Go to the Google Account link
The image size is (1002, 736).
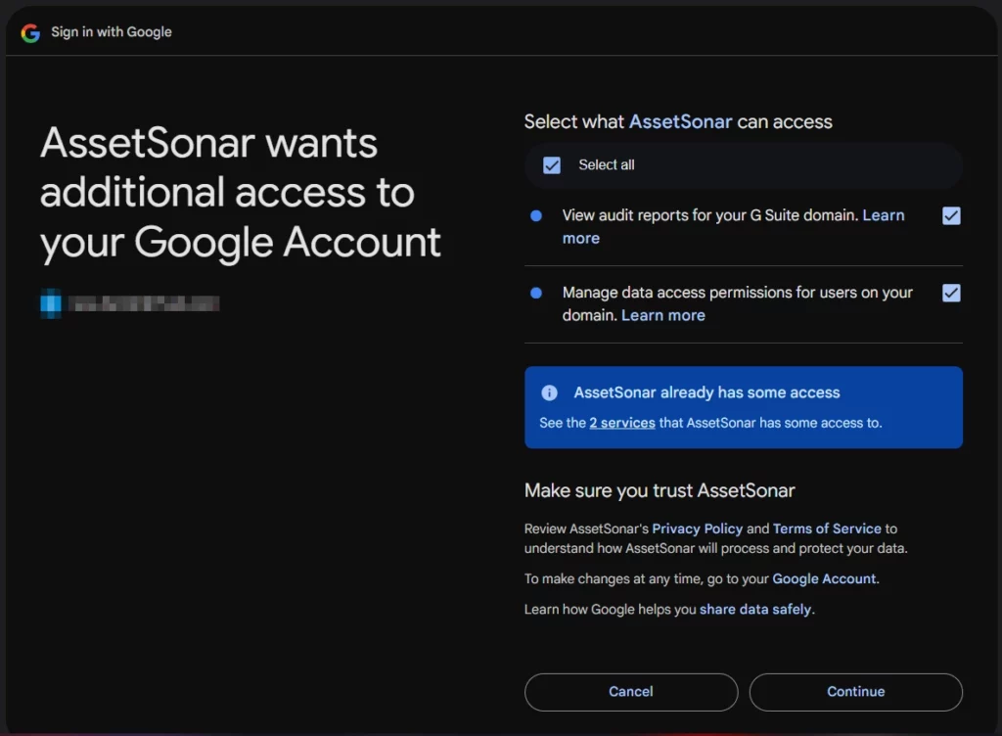point(824,578)
